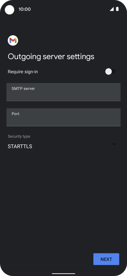Tap the front camera cutout circle
This screenshot has width=127, height=276.
click(x=9, y=10)
